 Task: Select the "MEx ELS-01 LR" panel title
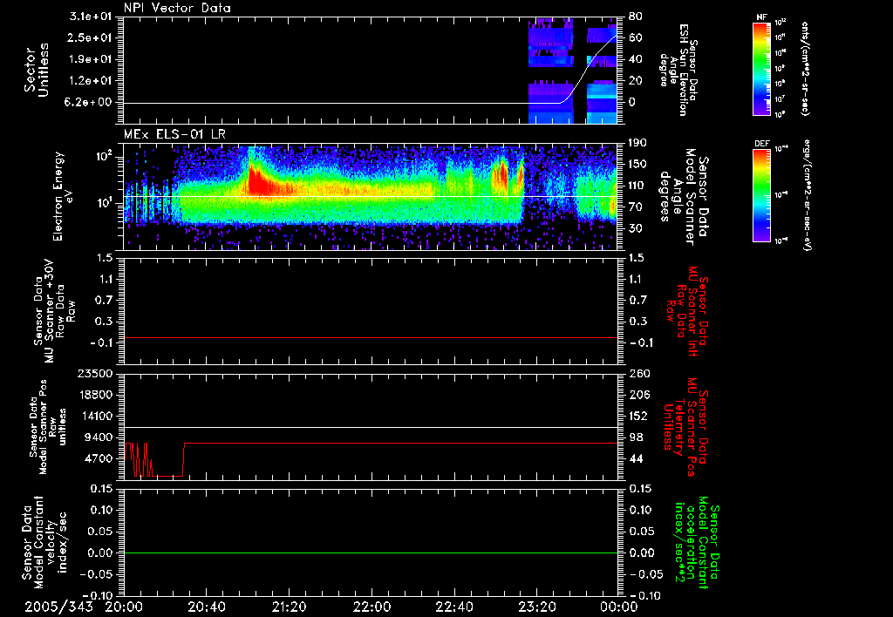[x=174, y=134]
